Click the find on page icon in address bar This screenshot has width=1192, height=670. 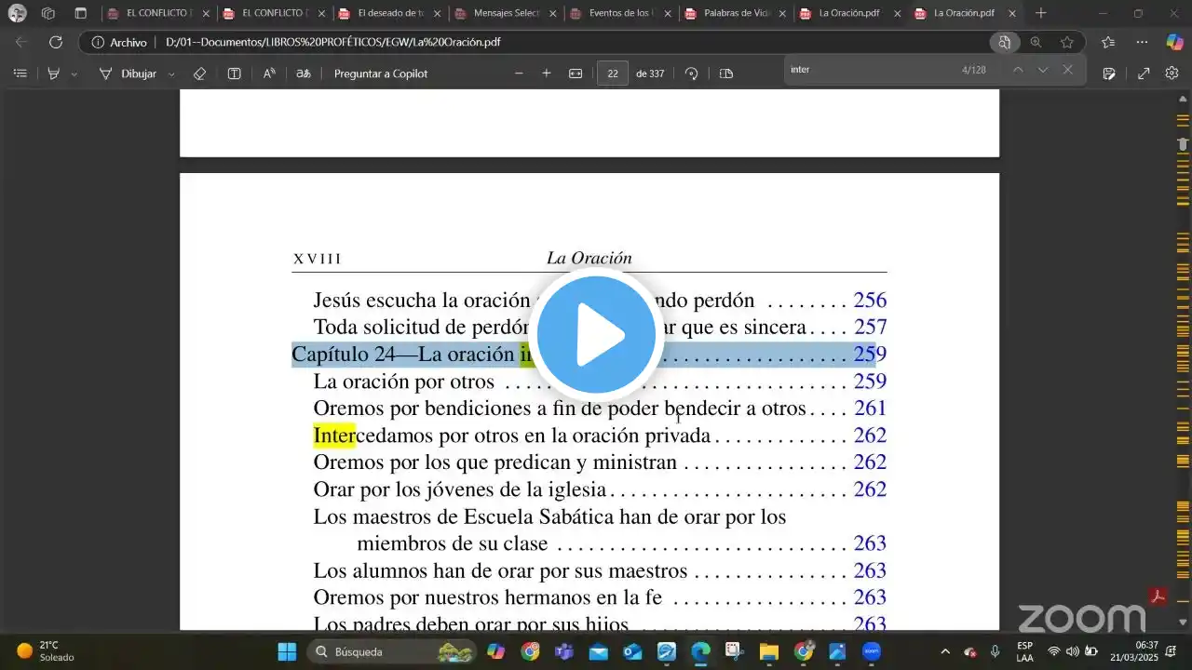tap(1004, 42)
